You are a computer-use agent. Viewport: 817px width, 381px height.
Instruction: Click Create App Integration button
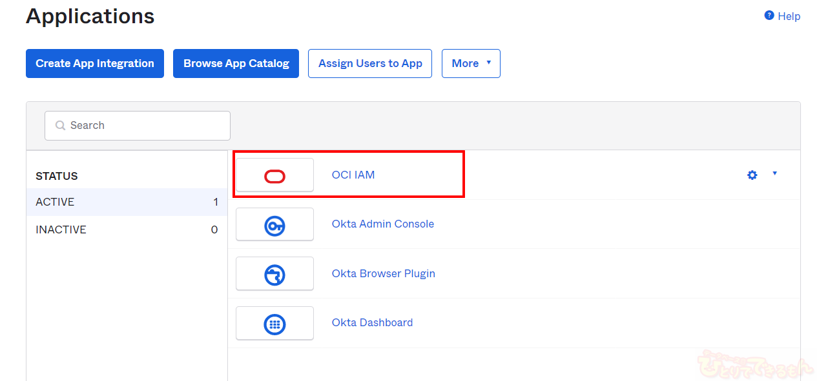95,63
